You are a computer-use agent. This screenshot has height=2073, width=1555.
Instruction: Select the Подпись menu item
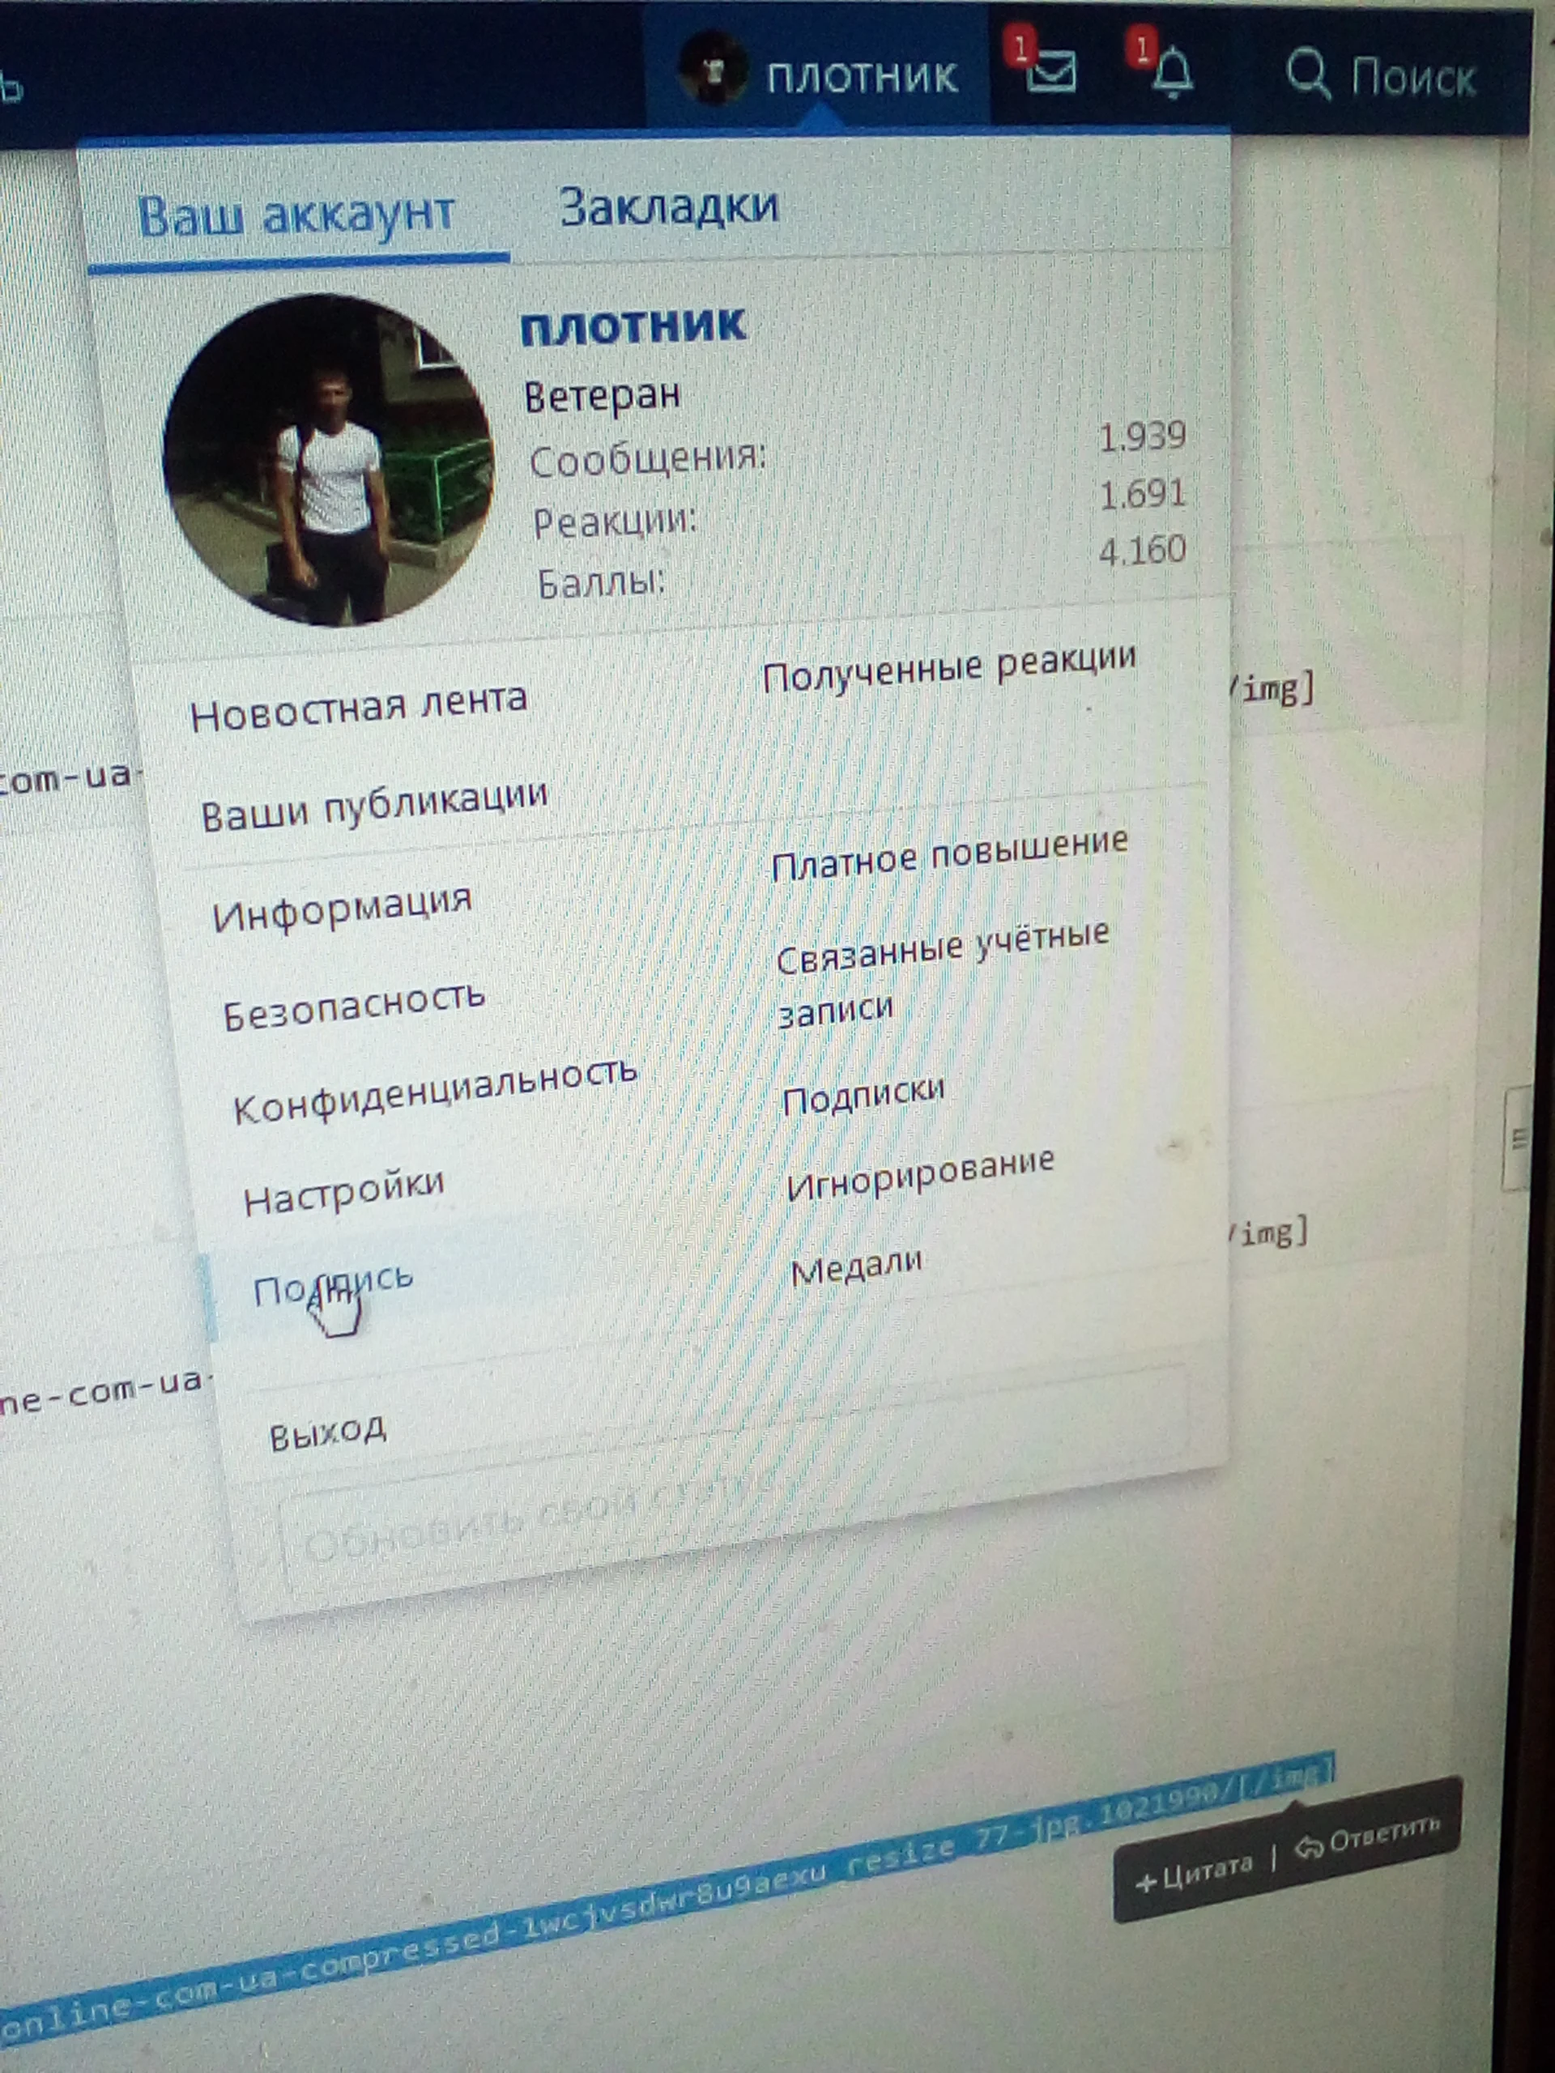(x=333, y=1284)
